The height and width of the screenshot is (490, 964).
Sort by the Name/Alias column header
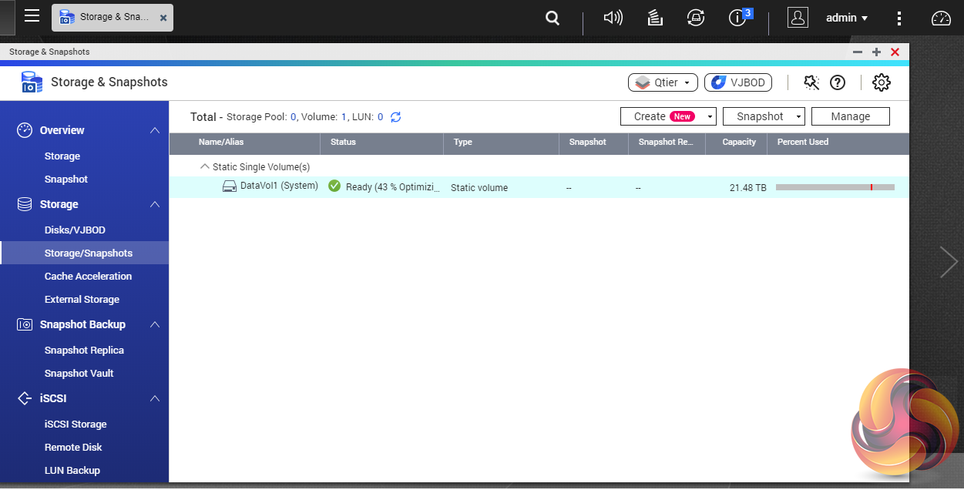[x=221, y=143]
